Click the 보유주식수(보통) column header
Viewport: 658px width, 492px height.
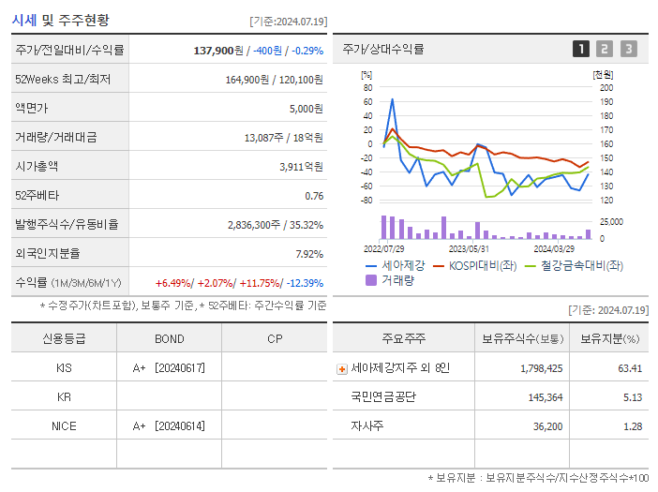(x=522, y=338)
